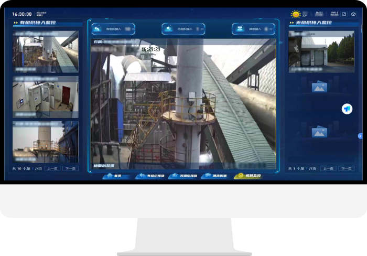Click the floating round blue logo icon
This screenshot has height=256, width=367.
coord(347,109)
